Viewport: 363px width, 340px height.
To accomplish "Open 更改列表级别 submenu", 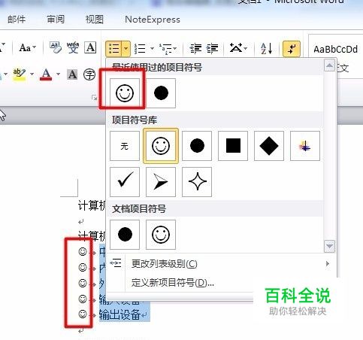I will 222,263.
